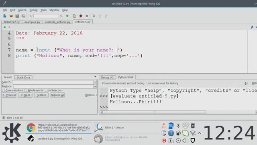Open the Edit menu
Viewport: 257px width, 145px height.
tap(12, 10)
